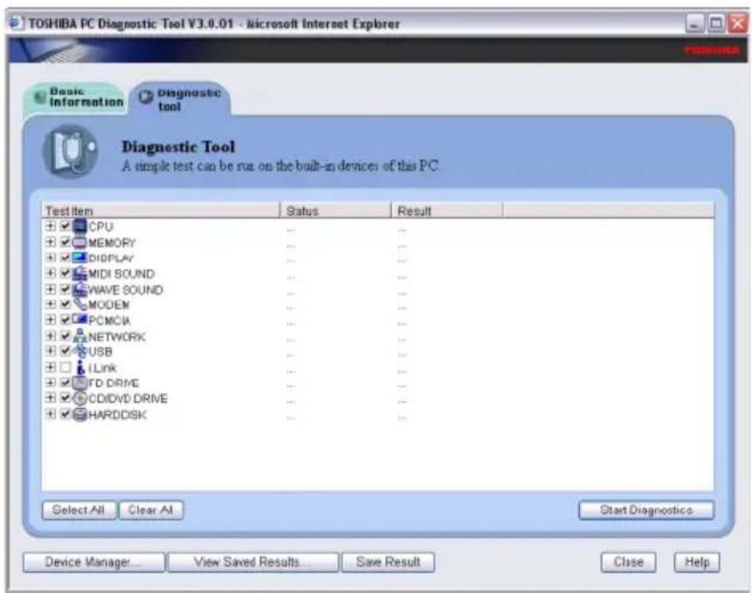Viewport: 752px width, 593px height.
Task: Open View Saved Results
Action: (x=253, y=562)
